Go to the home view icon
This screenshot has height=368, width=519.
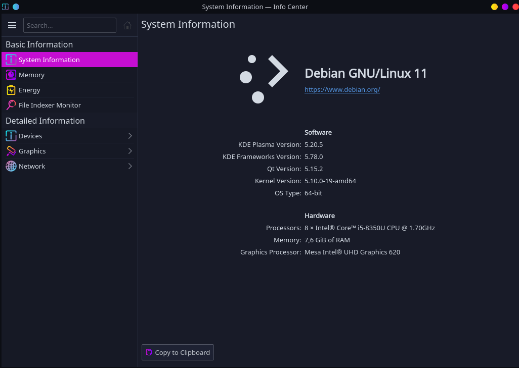click(x=127, y=25)
